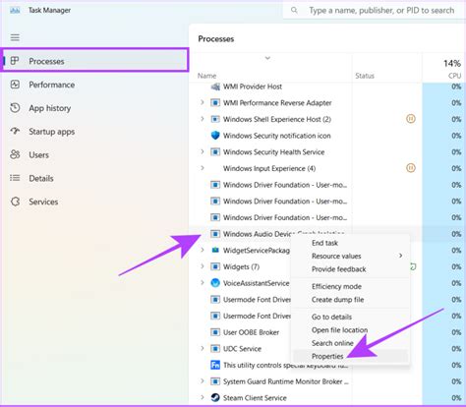This screenshot has height=407, width=466.
Task: Click the WidgetServicePackage icon
Action: pos(215,250)
